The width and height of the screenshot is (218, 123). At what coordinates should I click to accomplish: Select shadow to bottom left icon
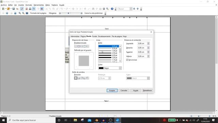[x=85, y=78]
